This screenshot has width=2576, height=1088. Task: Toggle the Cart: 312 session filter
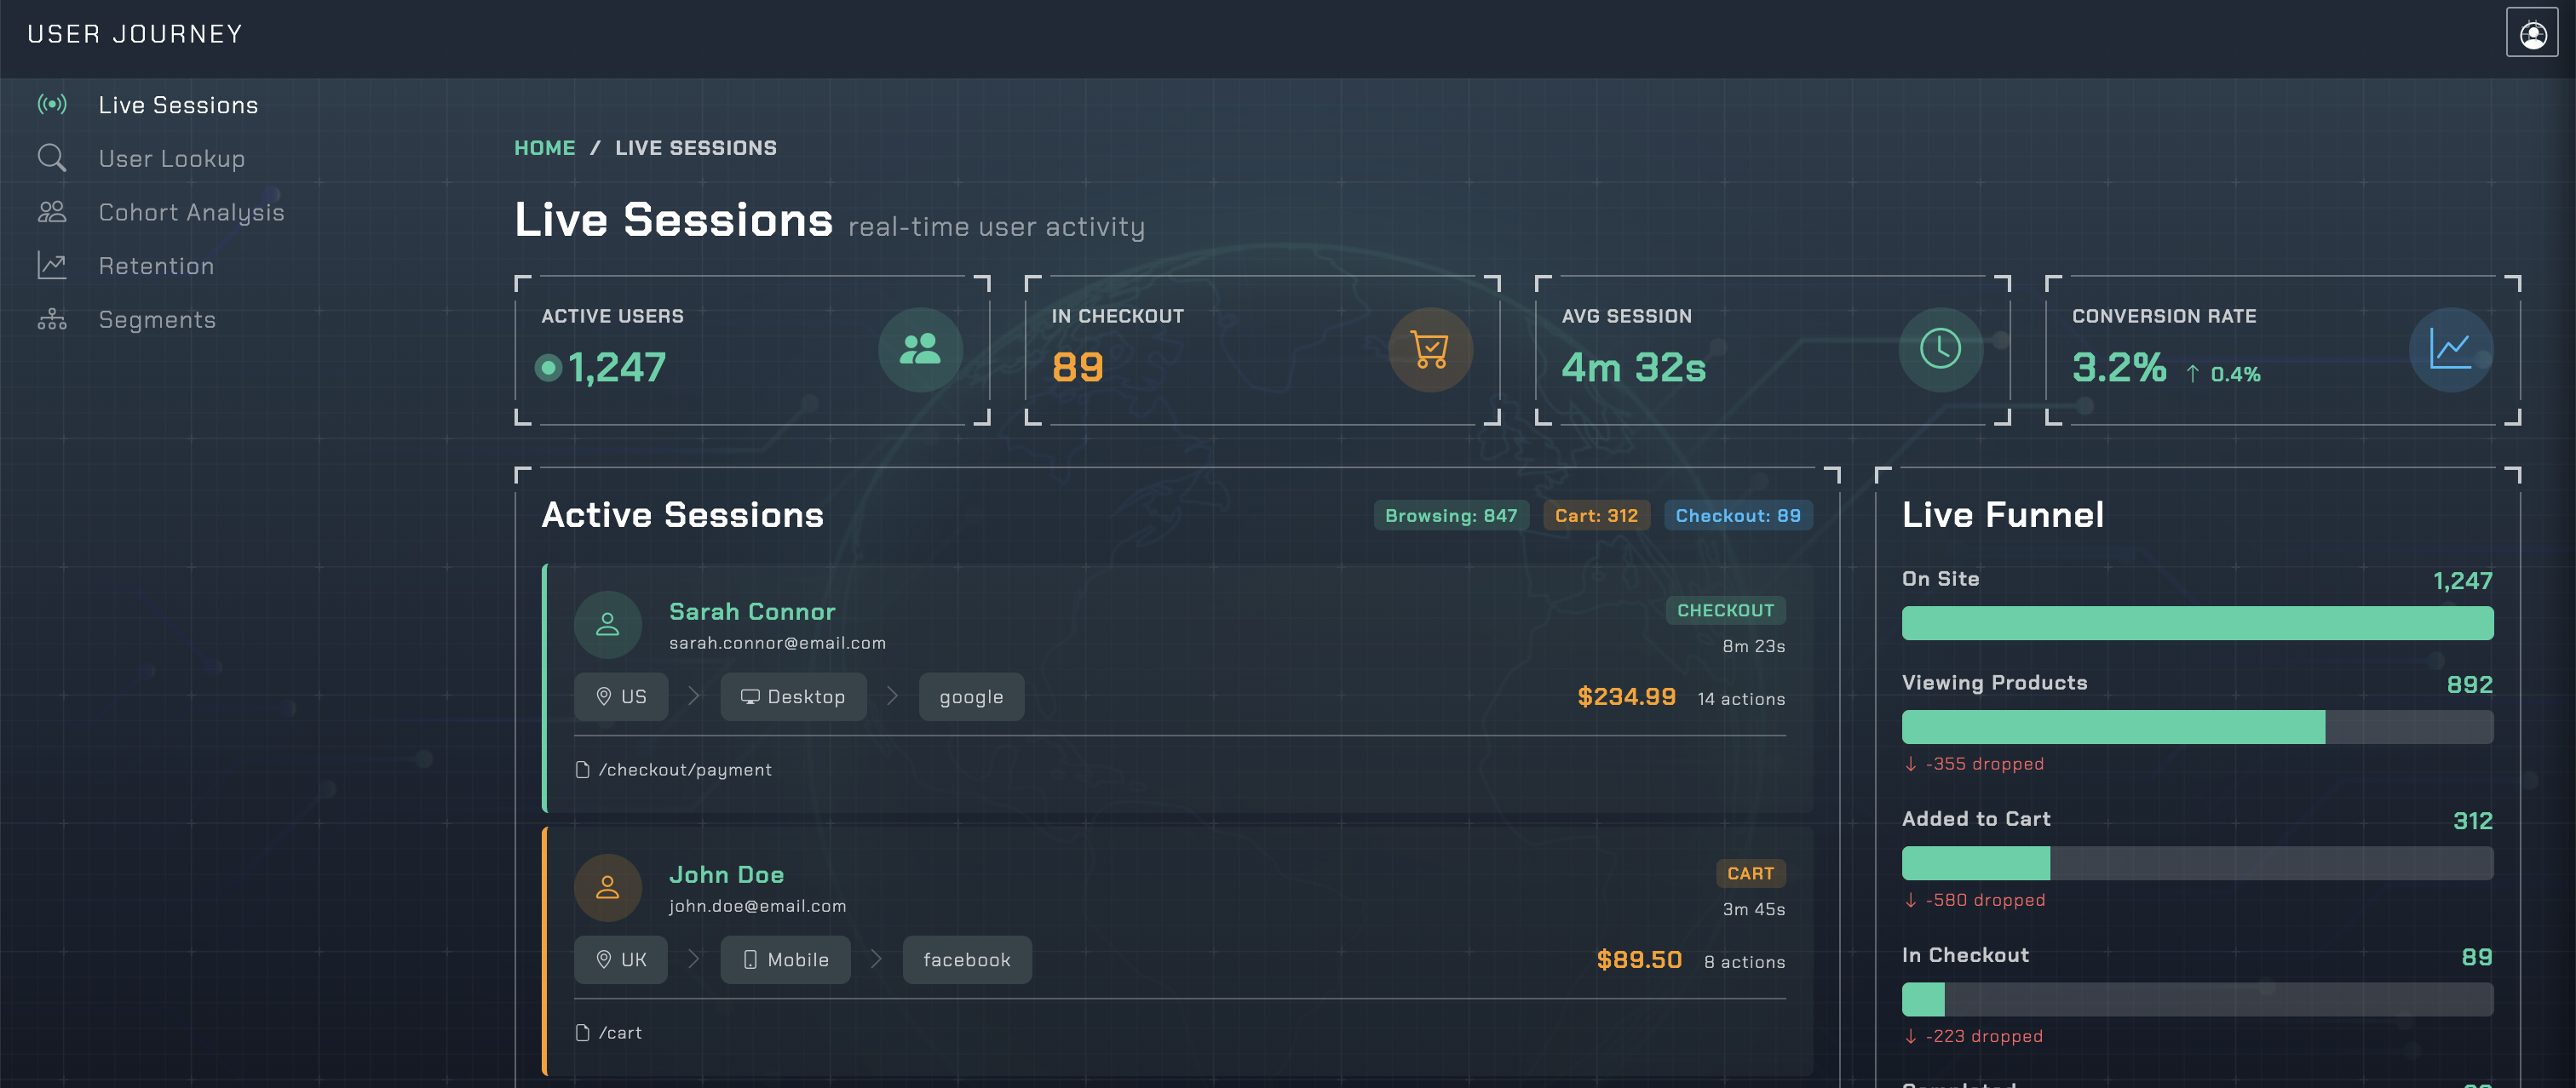point(1596,516)
